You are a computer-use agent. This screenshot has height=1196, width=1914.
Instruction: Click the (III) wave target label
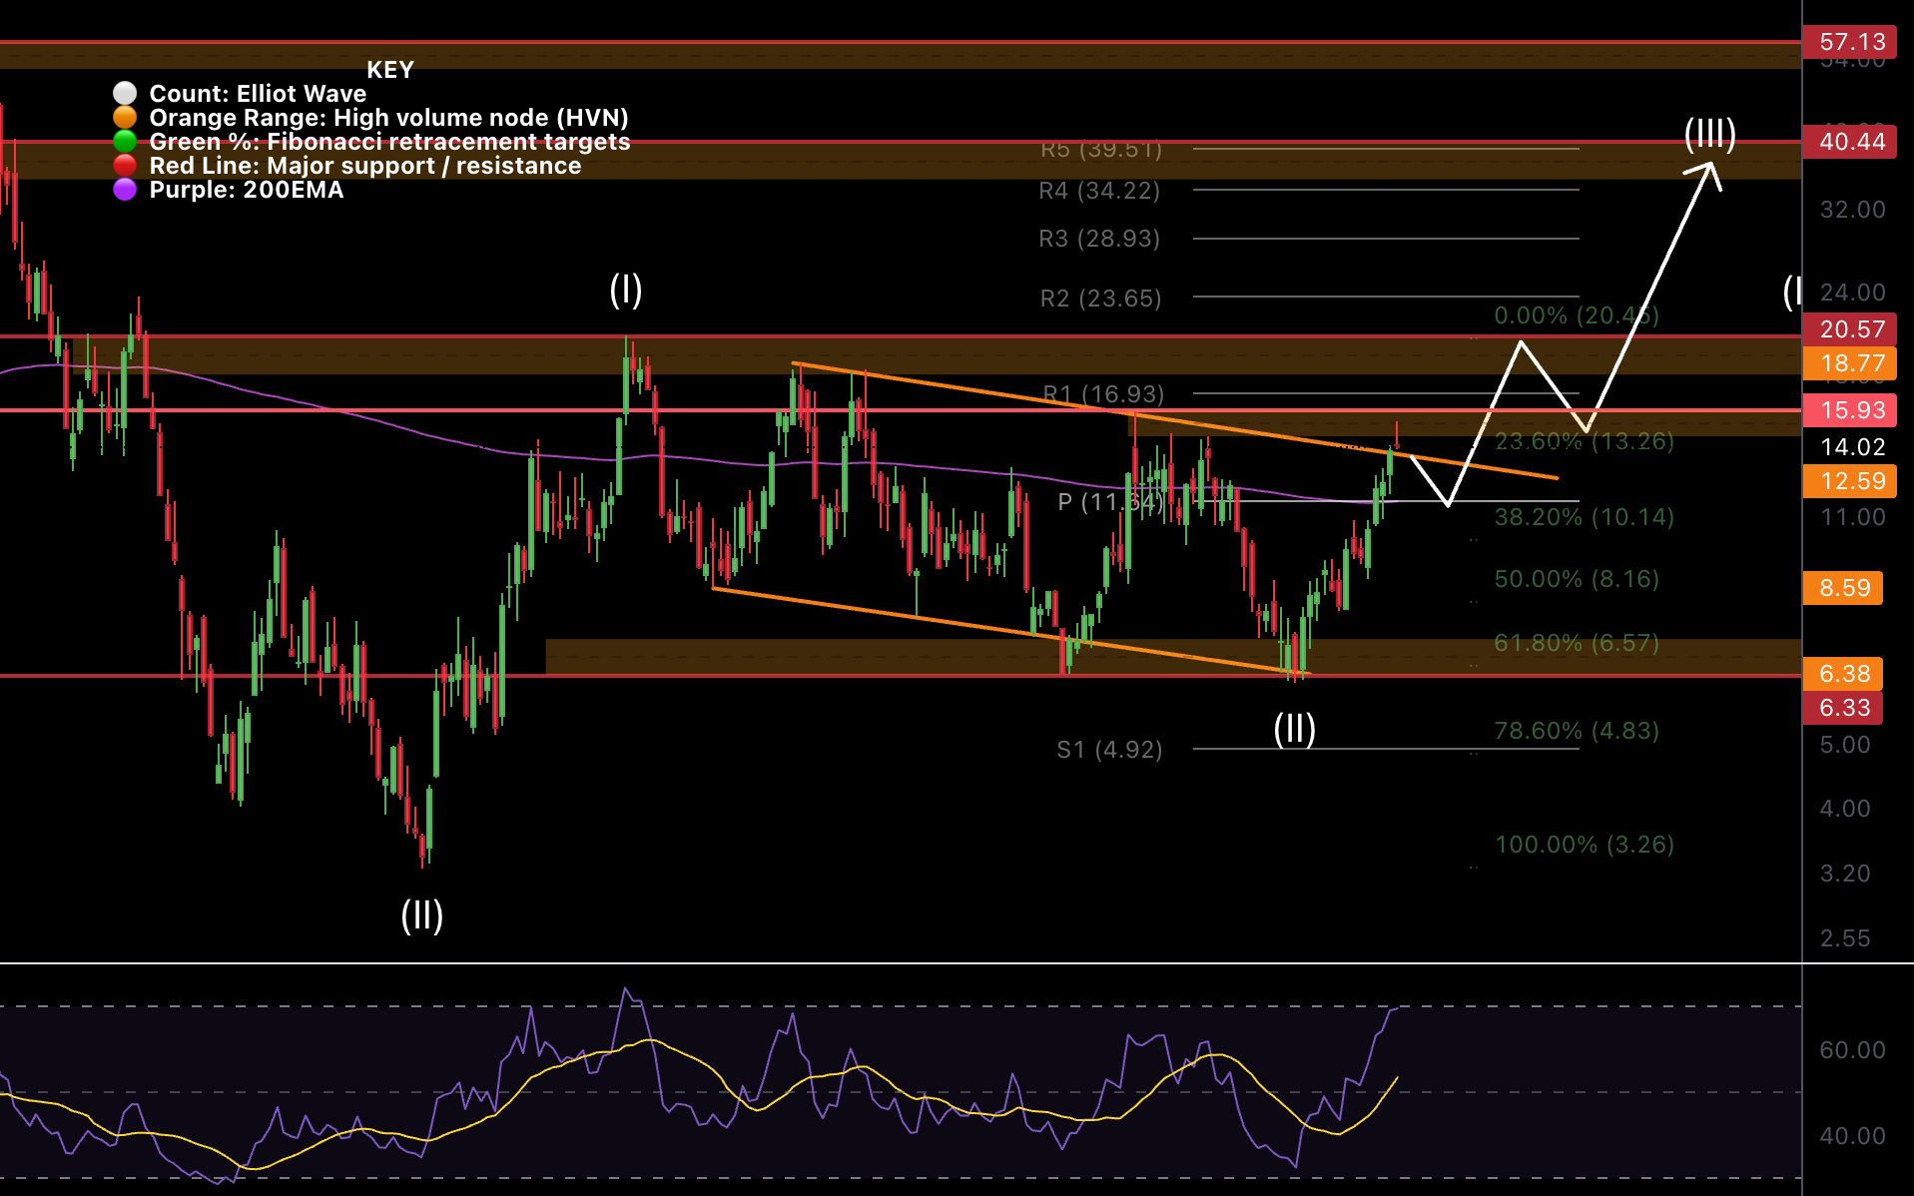pos(1709,134)
